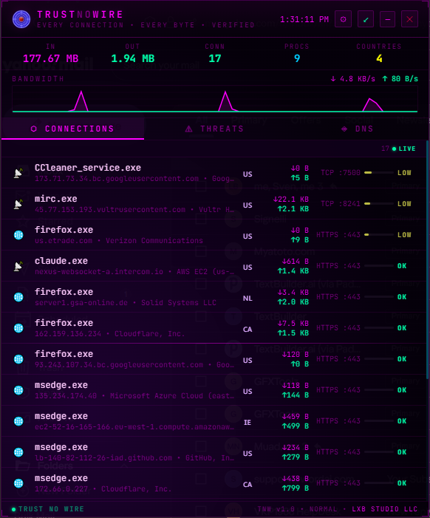The width and height of the screenshot is (430, 518).
Task: Click the 1:31:11 PM clock
Action: point(304,19)
